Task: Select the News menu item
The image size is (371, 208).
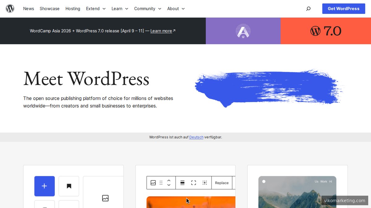Action: [28, 9]
